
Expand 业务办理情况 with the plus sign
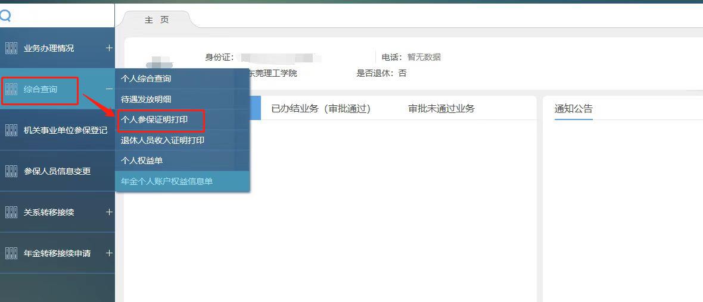tap(109, 48)
